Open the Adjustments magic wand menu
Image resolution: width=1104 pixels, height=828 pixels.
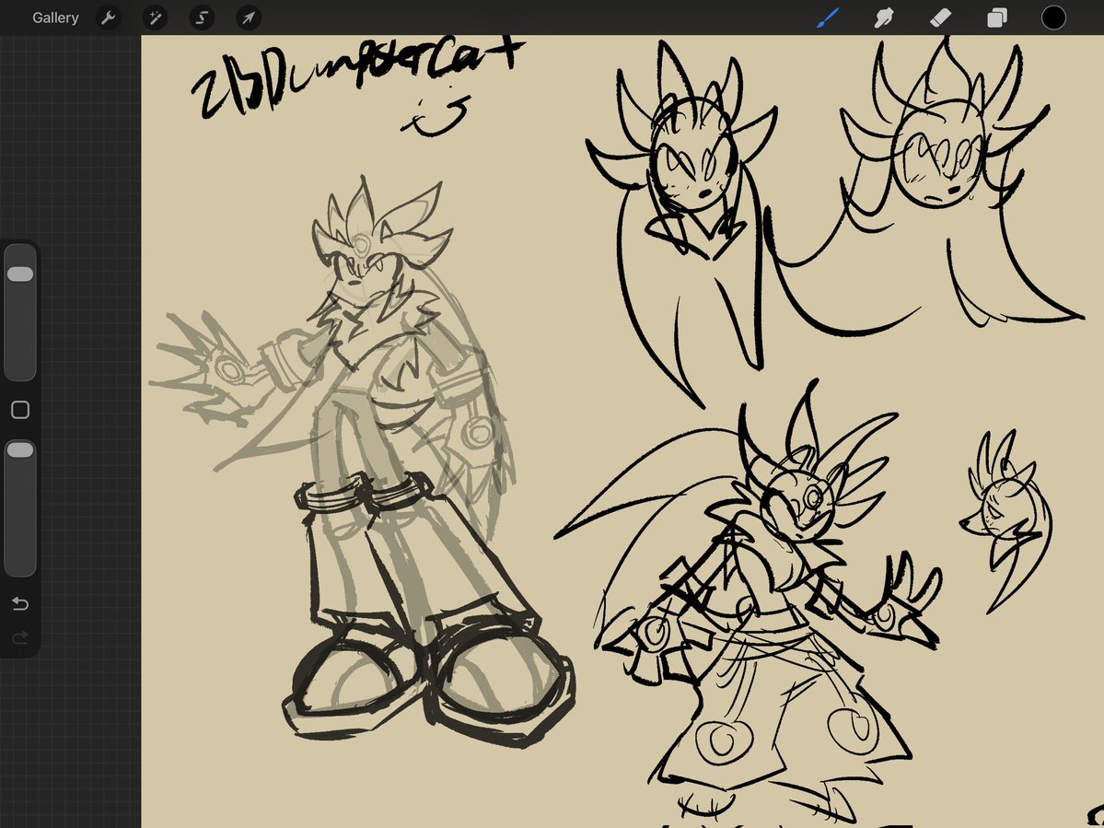point(155,17)
